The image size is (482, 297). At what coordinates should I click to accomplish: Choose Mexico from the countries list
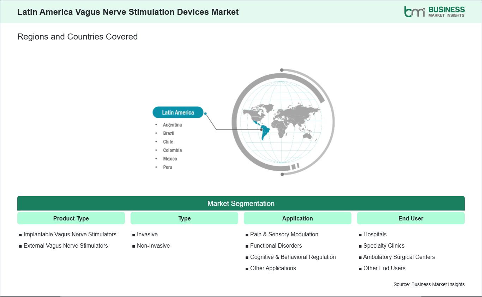(170, 159)
